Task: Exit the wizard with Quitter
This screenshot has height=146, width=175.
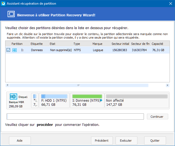Action: [155, 141]
